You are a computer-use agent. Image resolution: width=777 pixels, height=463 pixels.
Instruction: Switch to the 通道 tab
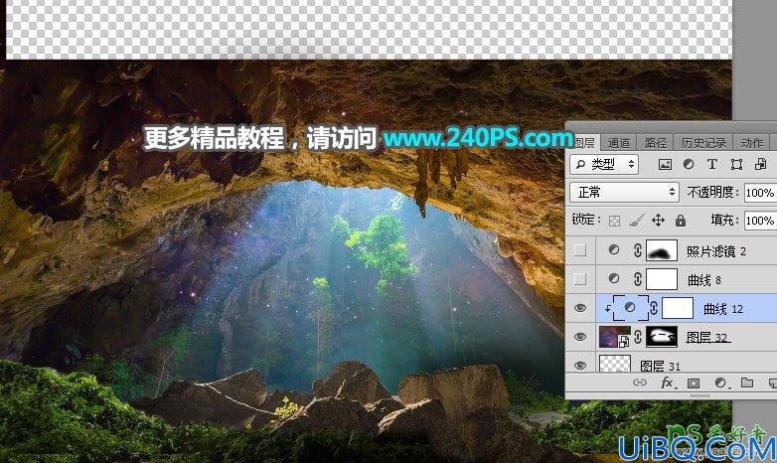pos(618,143)
